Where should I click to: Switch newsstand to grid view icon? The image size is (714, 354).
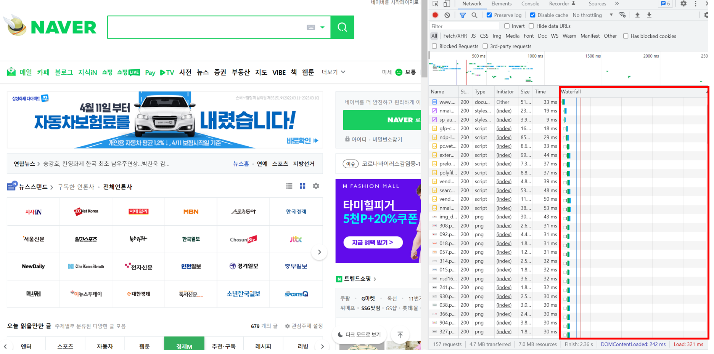(x=302, y=186)
